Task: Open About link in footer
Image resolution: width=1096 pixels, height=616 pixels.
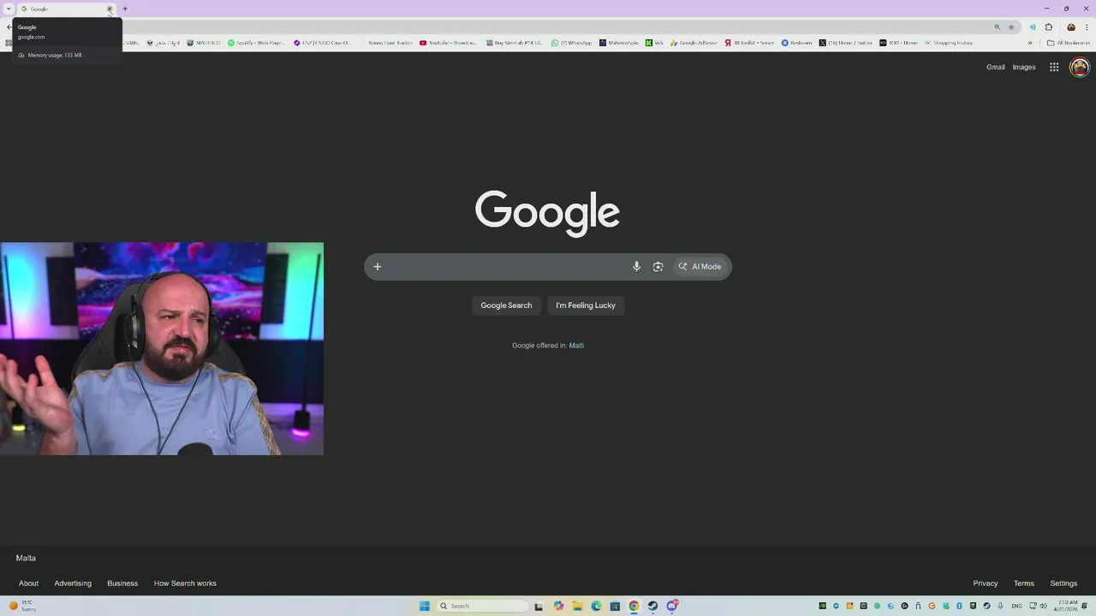Action: pos(28,583)
